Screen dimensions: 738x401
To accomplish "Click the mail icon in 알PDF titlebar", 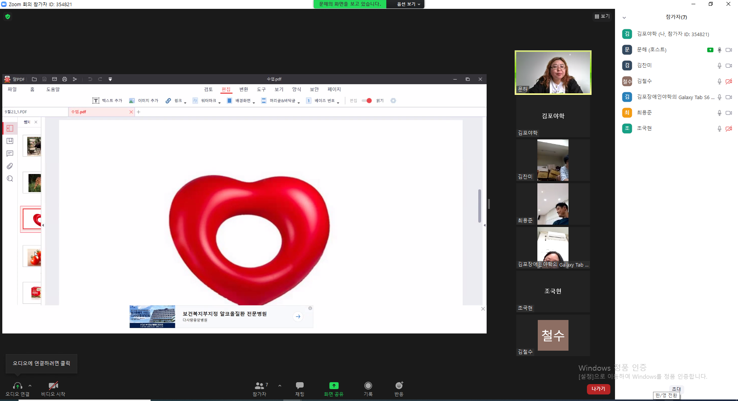I will [55, 79].
